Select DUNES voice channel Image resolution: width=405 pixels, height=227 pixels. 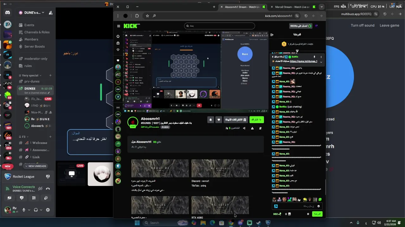35,90
